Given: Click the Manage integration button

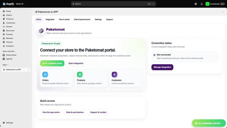Looking at the screenshot, I should pos(162,67).
